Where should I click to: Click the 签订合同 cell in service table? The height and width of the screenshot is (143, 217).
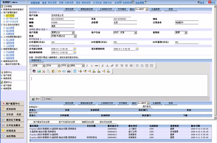132,132
